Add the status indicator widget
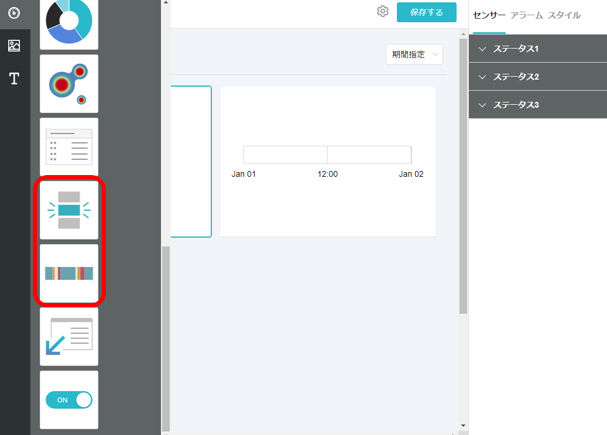 point(69,210)
